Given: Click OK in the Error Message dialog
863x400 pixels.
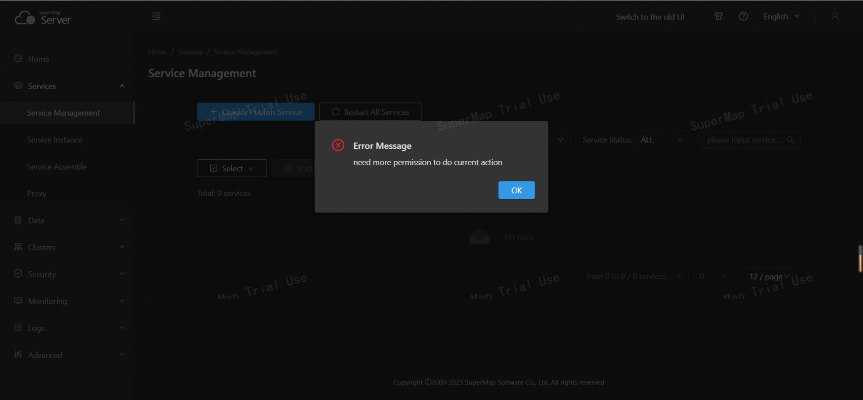Looking at the screenshot, I should click(516, 190).
